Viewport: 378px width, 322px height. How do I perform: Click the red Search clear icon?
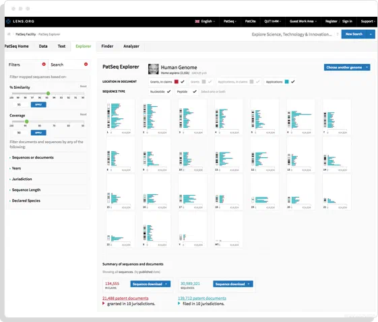(86, 65)
